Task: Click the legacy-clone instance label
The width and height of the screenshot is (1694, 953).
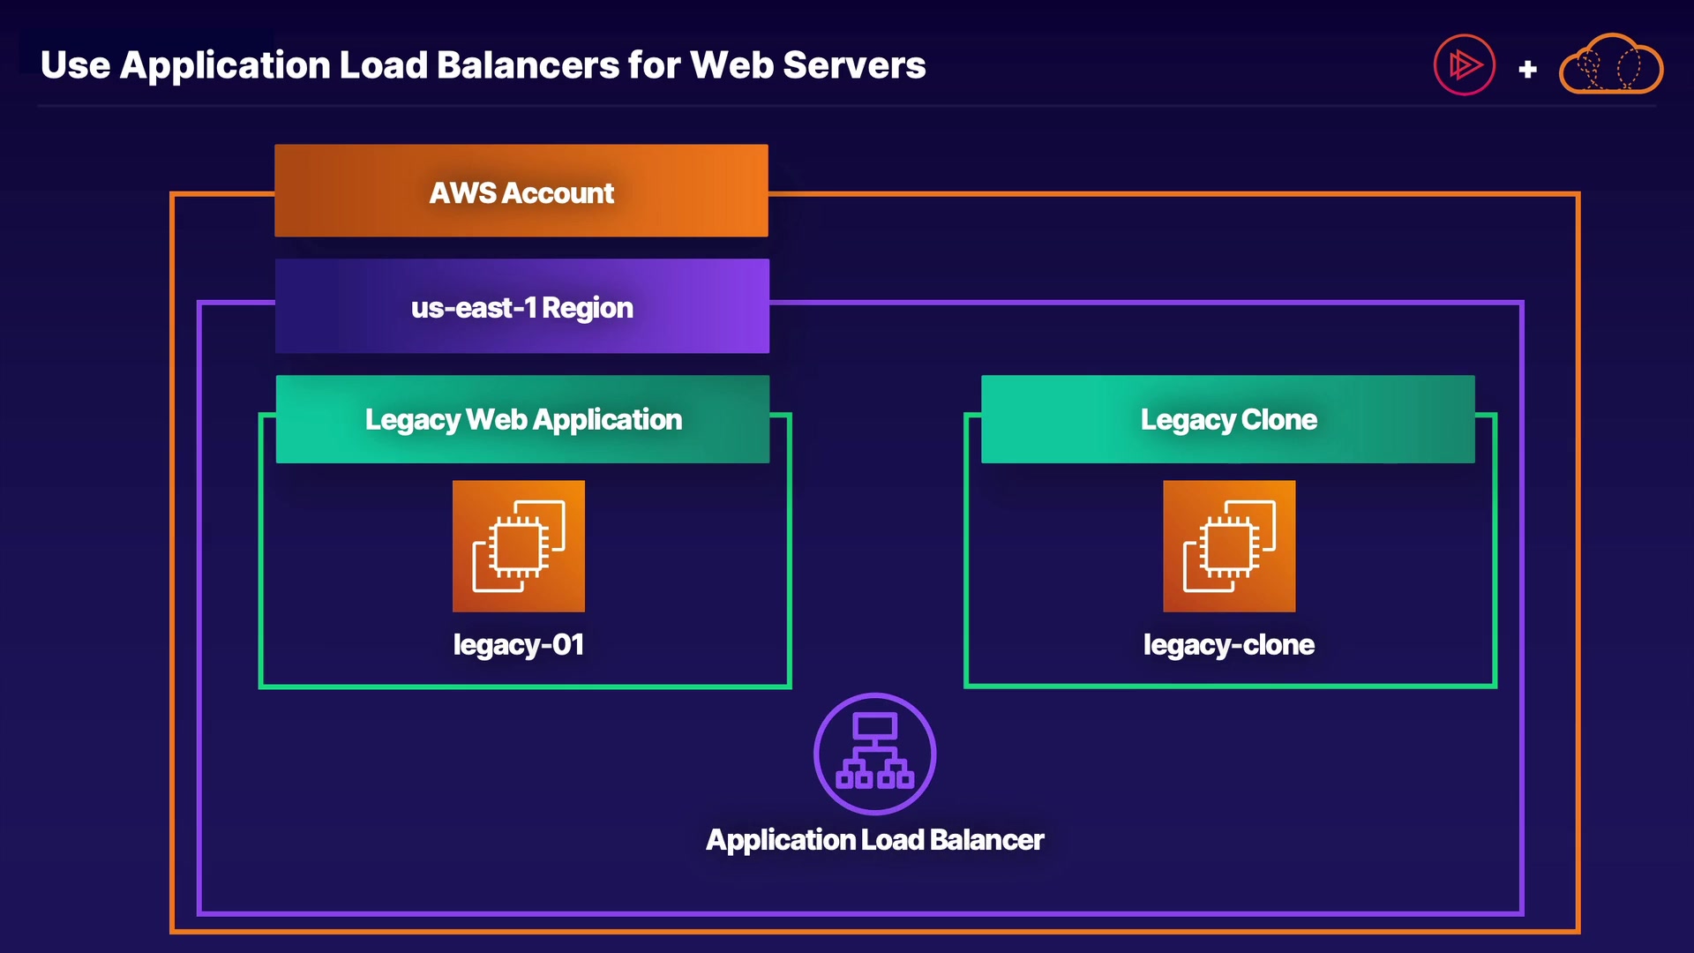Action: pos(1228,645)
